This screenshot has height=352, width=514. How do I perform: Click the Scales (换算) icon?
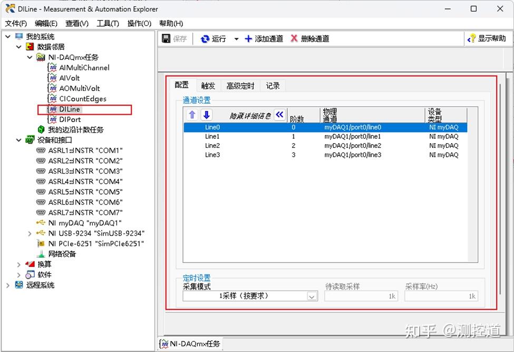pos(30,264)
